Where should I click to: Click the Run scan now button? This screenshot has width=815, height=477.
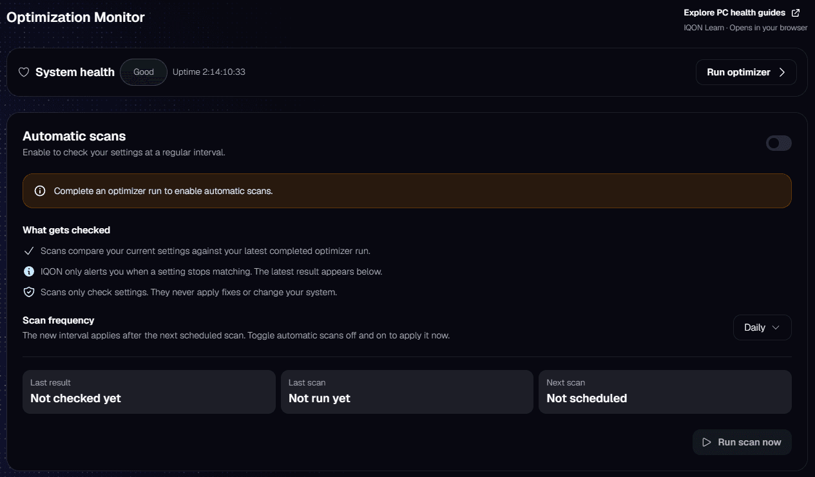(742, 442)
